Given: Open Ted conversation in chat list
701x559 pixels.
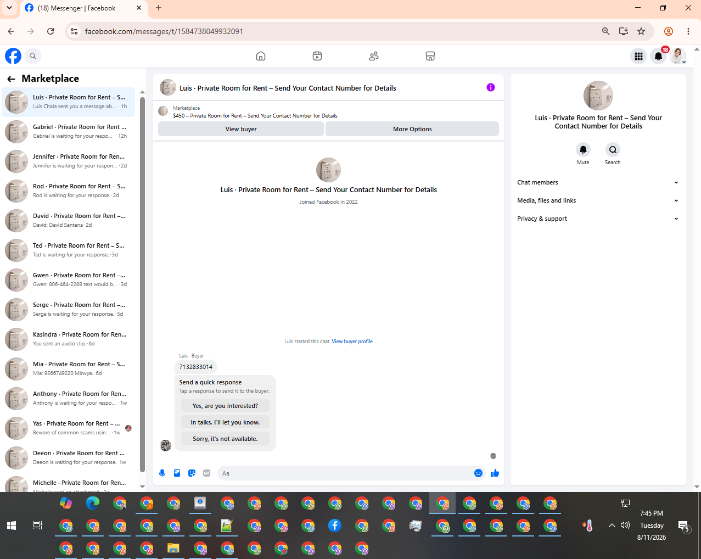Looking at the screenshot, I should tap(68, 250).
